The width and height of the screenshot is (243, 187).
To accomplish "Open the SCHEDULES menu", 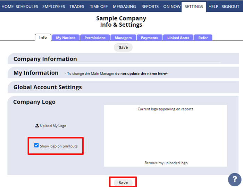I will point(27,7).
